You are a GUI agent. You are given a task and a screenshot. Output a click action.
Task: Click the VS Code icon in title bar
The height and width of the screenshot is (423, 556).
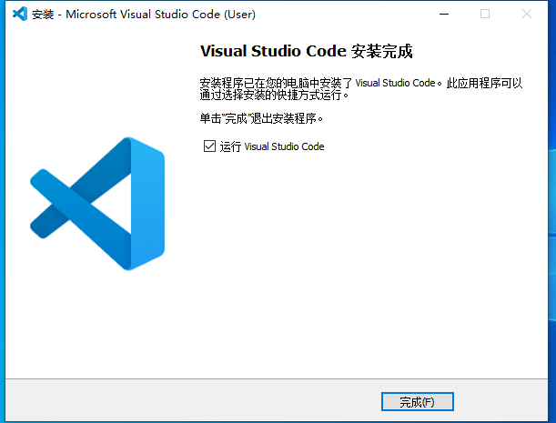pyautogui.click(x=20, y=15)
